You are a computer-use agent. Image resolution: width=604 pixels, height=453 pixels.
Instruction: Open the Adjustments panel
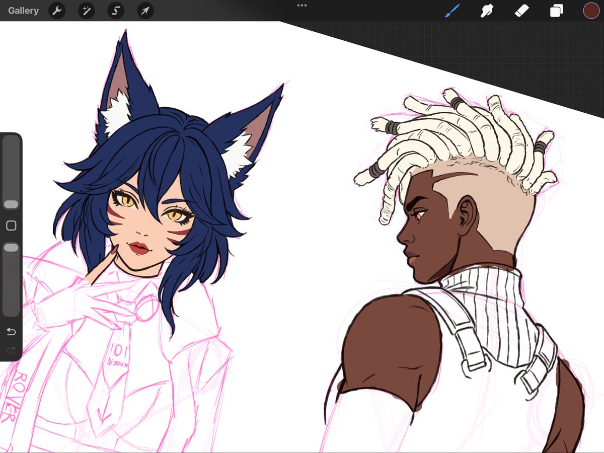coord(86,11)
